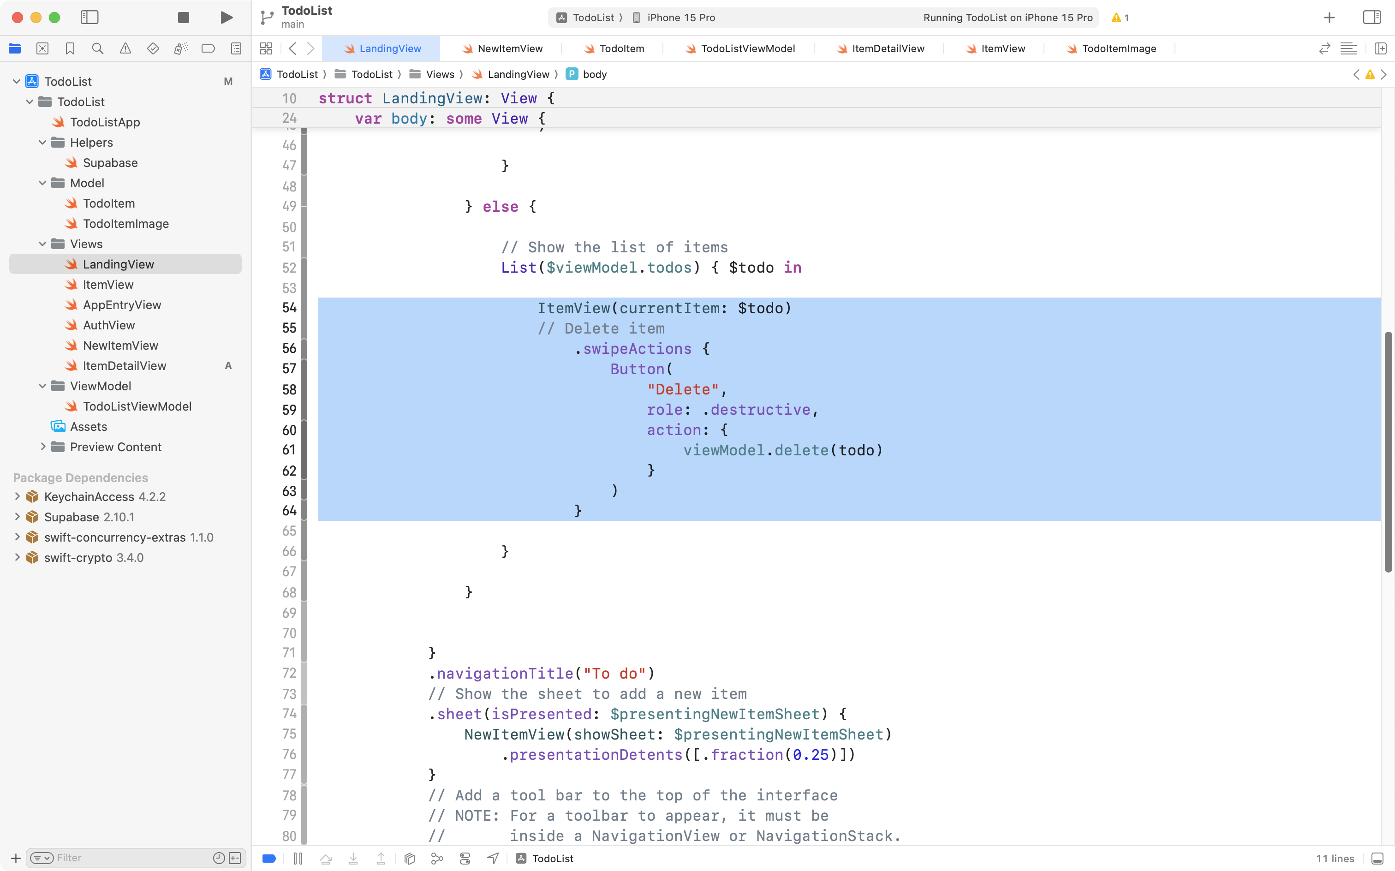1395x871 pixels.
Task: Toggle breakpoints in the debug bar
Action: 268,858
